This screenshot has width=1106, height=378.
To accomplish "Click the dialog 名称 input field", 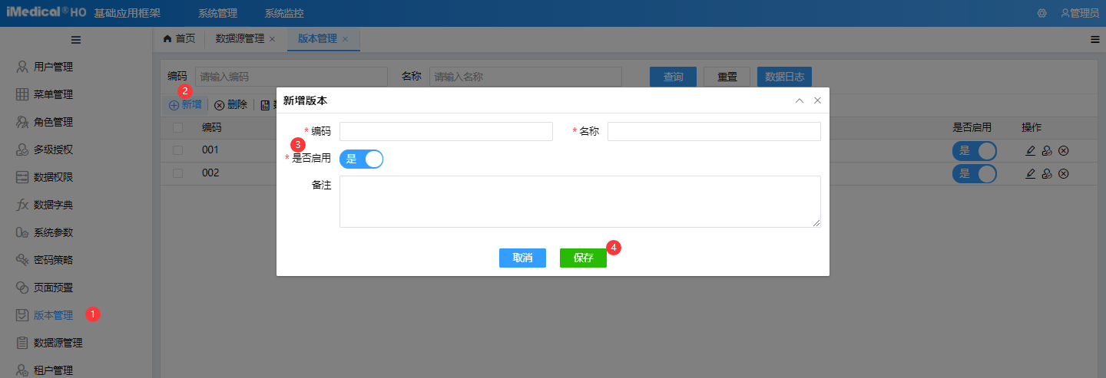I will coord(714,131).
